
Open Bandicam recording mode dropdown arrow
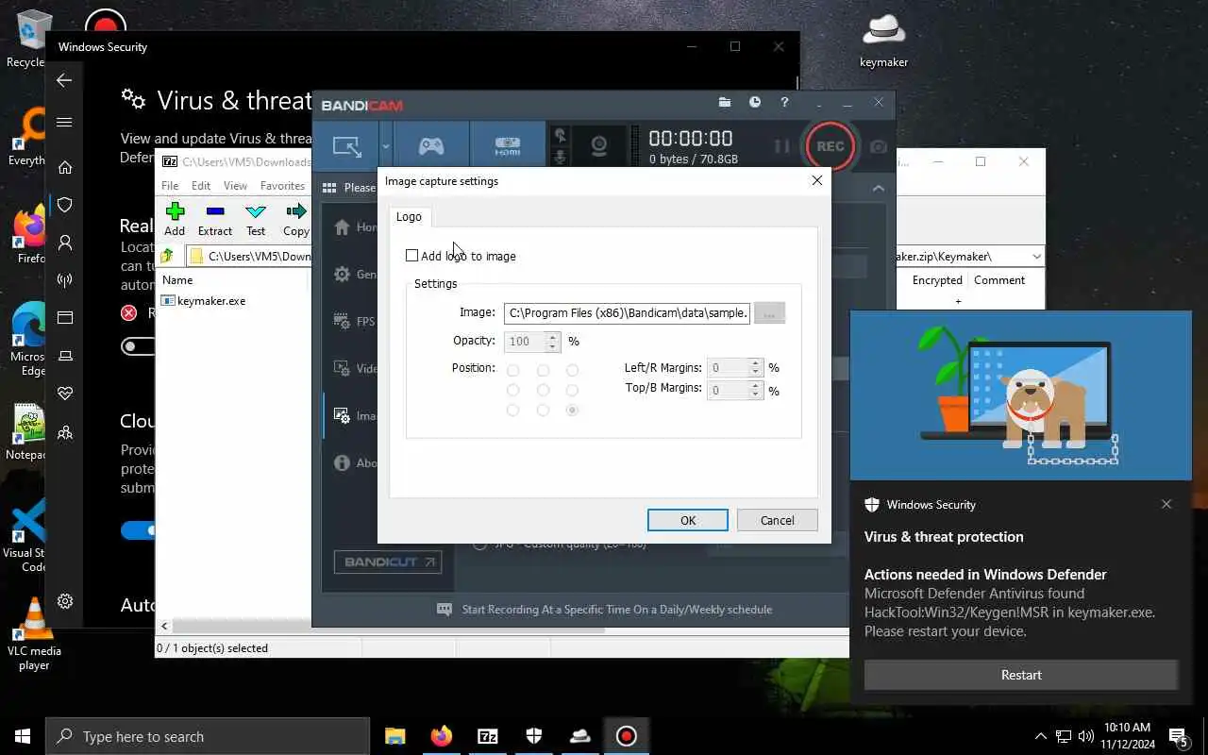click(385, 146)
